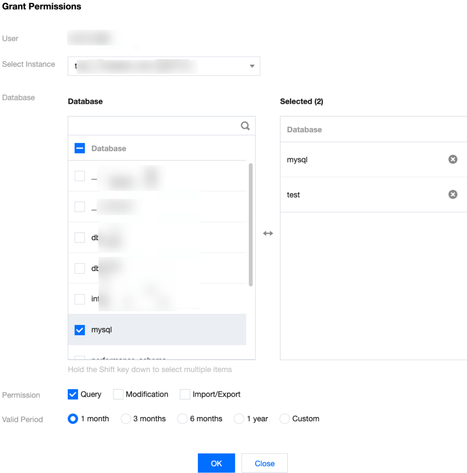467x473 pixels.
Task: Click OK to grant permissions
Action: point(216,463)
